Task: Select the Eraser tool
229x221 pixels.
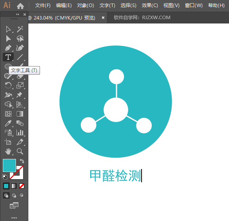Action: tap(20, 77)
